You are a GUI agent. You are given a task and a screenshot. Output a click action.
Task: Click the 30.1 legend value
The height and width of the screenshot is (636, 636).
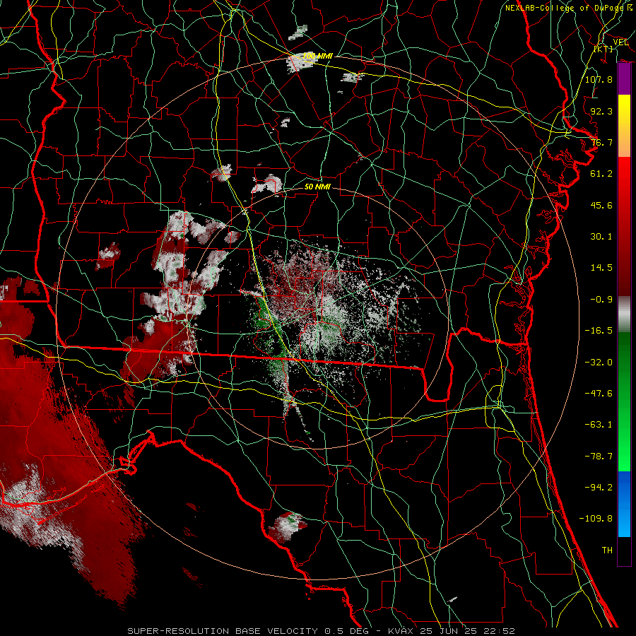[601, 237]
